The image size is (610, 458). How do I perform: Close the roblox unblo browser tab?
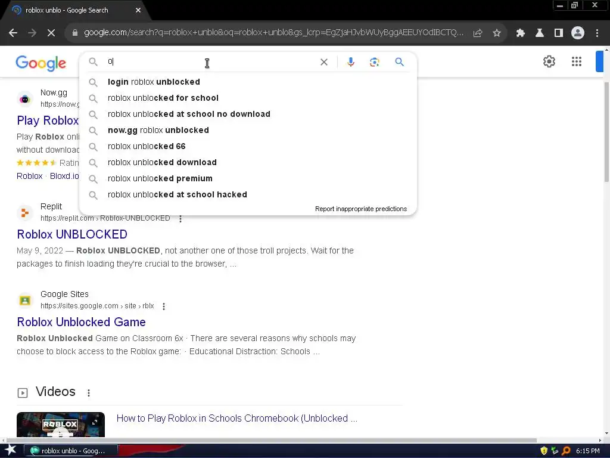pos(138,10)
